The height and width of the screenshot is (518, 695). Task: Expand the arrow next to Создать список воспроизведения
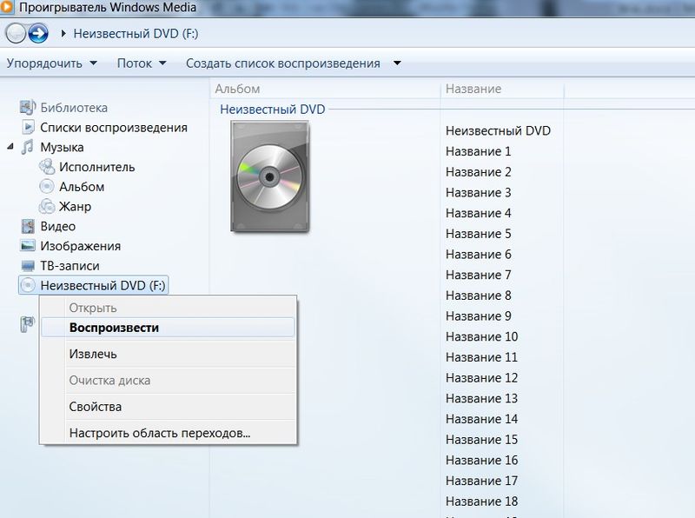point(397,63)
